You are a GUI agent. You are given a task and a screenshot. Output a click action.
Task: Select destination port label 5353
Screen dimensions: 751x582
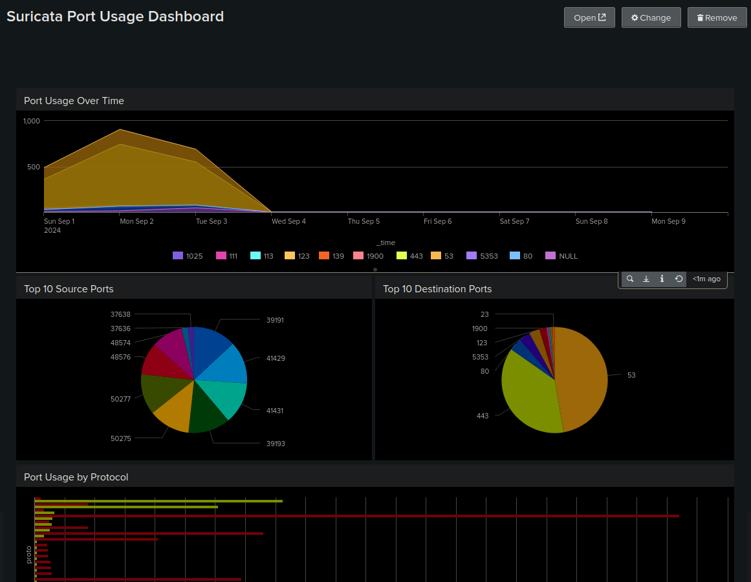pyautogui.click(x=480, y=357)
